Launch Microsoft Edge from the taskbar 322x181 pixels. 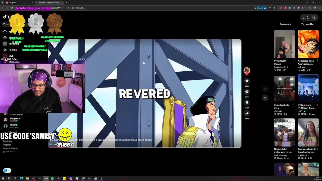pyautogui.click(x=21, y=178)
